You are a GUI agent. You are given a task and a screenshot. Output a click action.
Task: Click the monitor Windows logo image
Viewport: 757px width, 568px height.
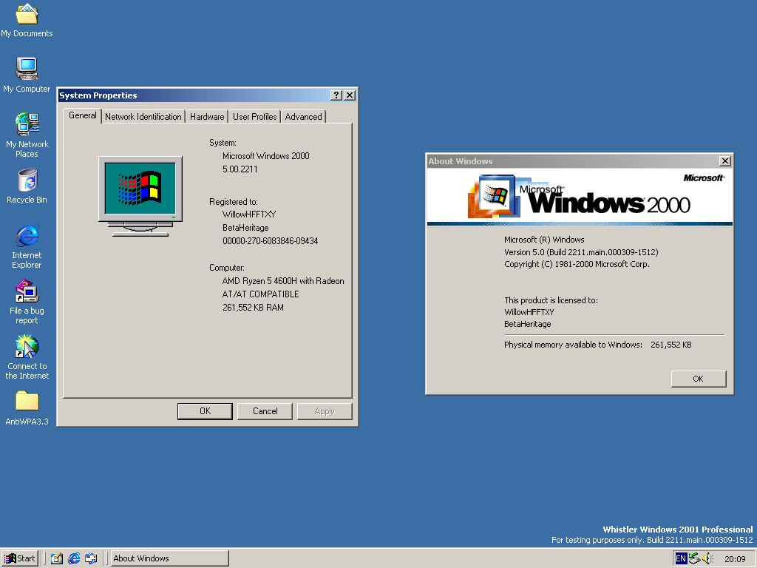point(140,196)
